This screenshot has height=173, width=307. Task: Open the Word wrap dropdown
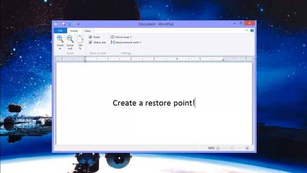point(121,37)
